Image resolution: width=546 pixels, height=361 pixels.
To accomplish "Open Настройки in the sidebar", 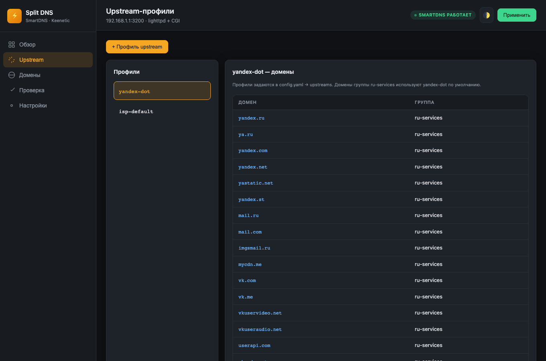I will (48, 105).
